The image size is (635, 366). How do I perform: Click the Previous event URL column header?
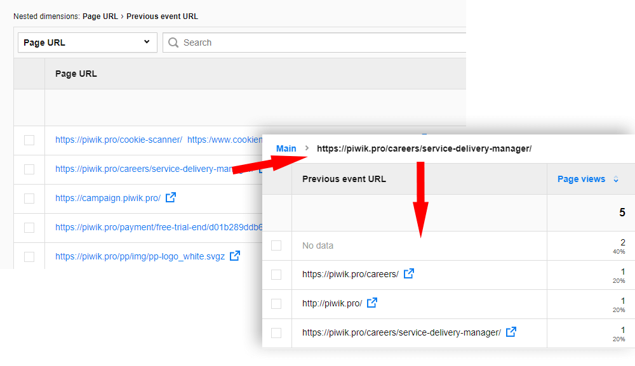[x=344, y=179]
